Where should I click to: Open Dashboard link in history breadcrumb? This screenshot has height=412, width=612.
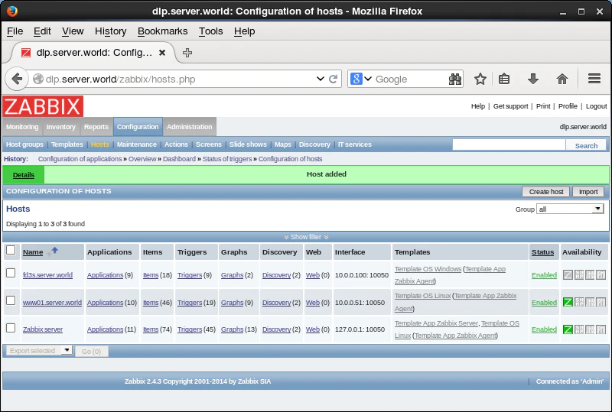179,159
